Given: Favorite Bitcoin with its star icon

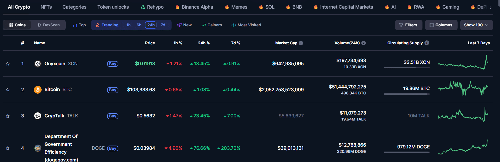Looking at the screenshot, I should click(x=8, y=90).
